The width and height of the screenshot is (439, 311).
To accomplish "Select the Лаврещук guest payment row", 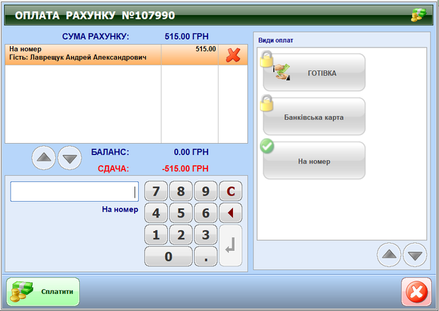I will click(x=84, y=54).
